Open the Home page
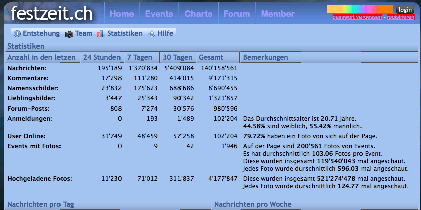The width and height of the screenshot is (421, 210). coord(122,14)
